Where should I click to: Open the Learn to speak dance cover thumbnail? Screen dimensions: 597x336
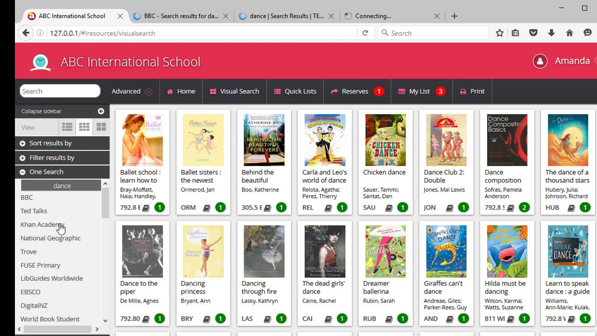tap(568, 251)
